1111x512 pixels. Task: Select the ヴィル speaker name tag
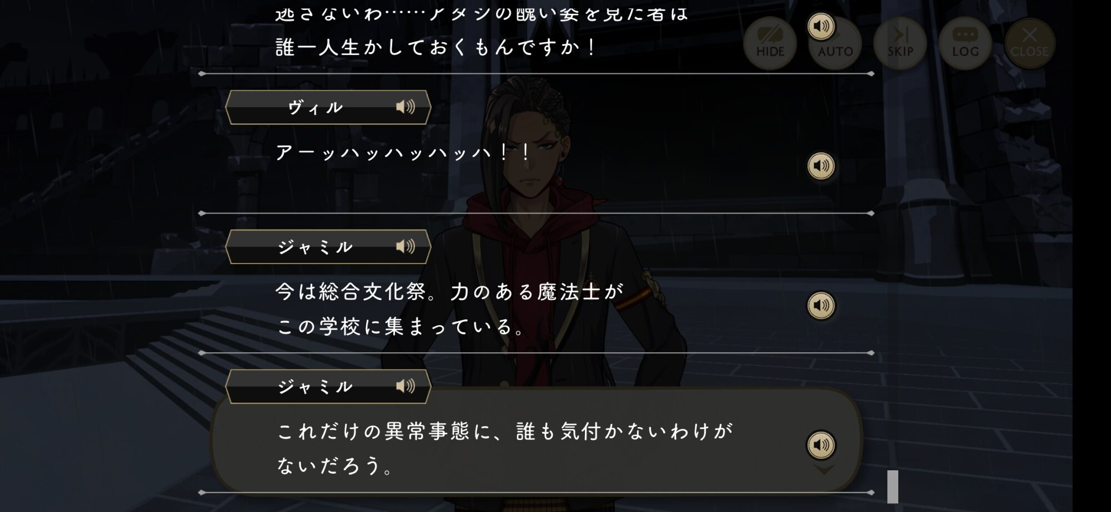[x=328, y=107]
